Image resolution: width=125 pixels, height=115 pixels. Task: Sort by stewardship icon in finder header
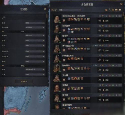[113, 10]
